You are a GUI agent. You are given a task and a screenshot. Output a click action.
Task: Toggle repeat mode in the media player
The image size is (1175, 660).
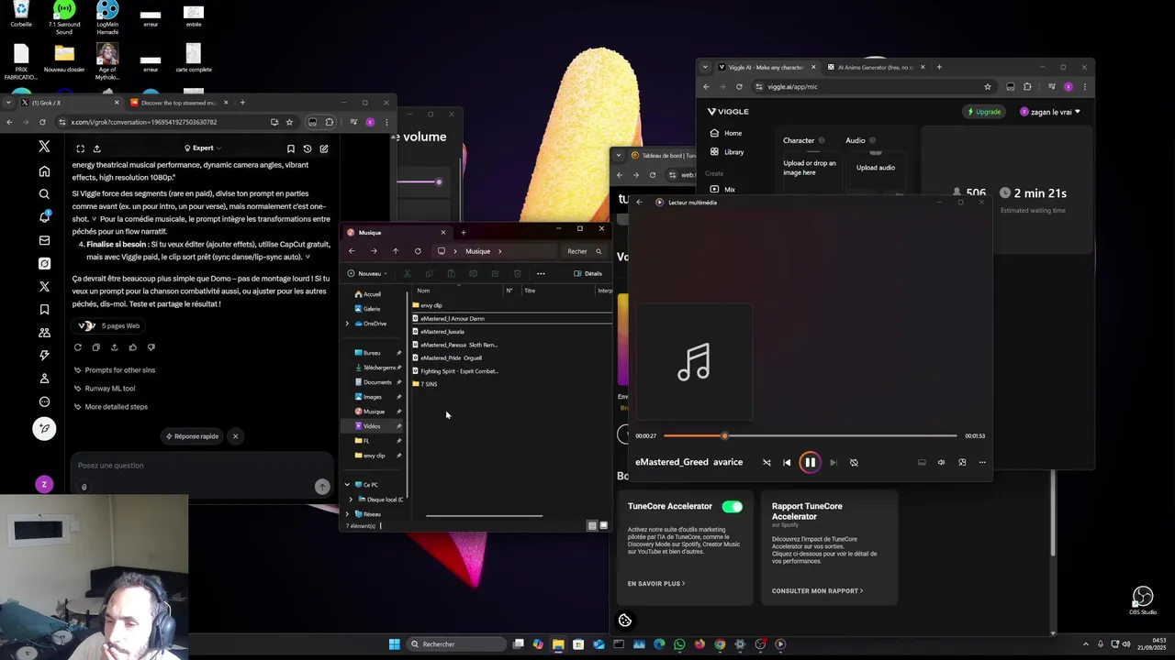coord(854,463)
